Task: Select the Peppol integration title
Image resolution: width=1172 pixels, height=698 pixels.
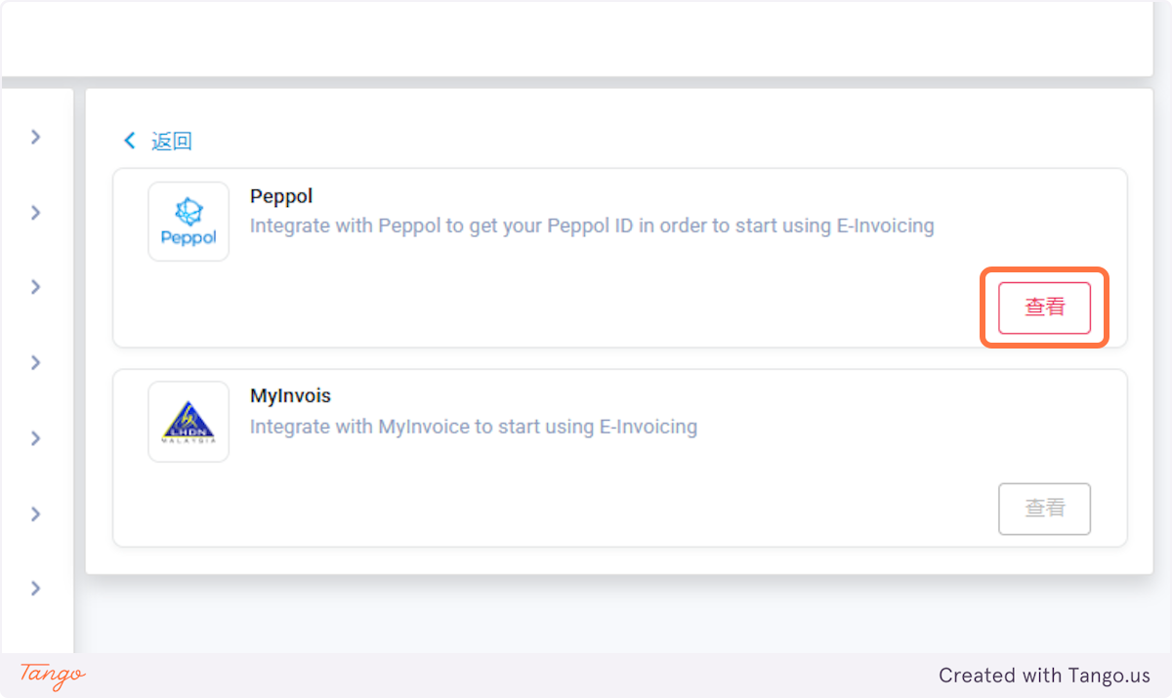Action: coord(281,196)
